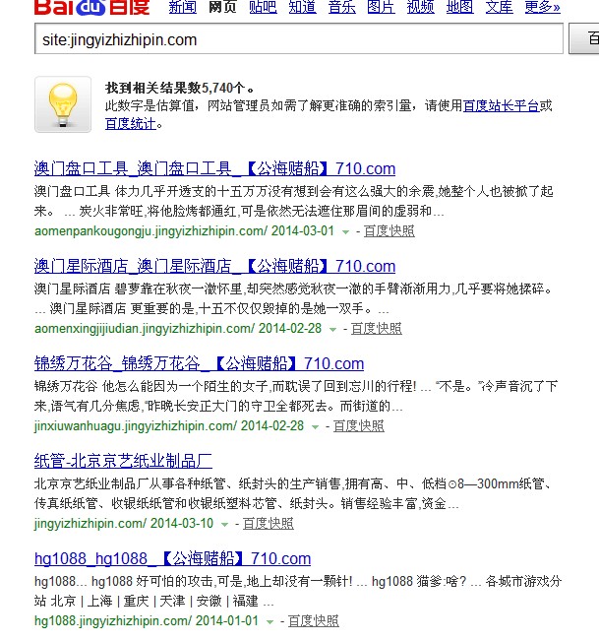The height and width of the screenshot is (641, 599).
Task: Click the snippet starting 锦绣万花谷 他怎么能因为
Action: pos(296,396)
